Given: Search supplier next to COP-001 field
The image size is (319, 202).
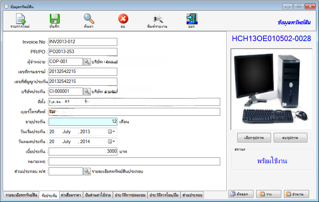Looking at the screenshot, I should (x=87, y=62).
